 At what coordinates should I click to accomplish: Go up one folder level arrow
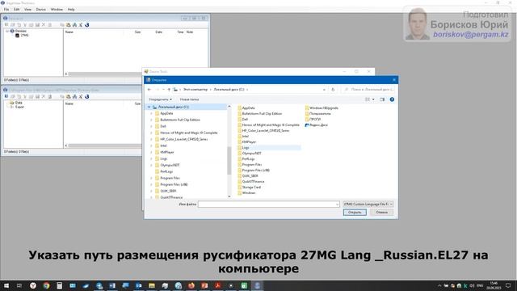point(169,90)
